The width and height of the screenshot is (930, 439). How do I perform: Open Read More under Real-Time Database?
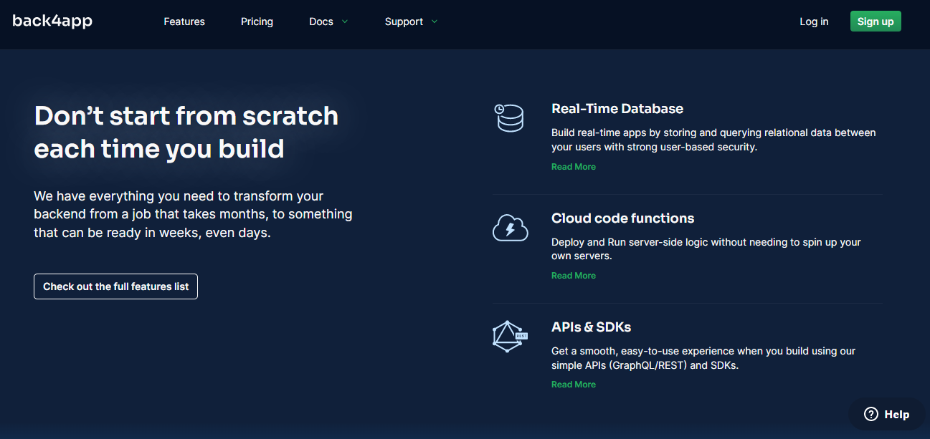click(x=573, y=166)
